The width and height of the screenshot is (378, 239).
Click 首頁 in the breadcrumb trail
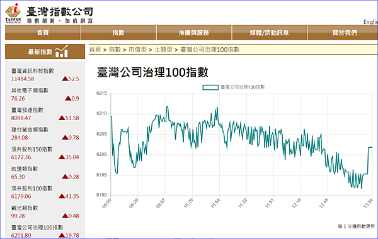pos(95,50)
